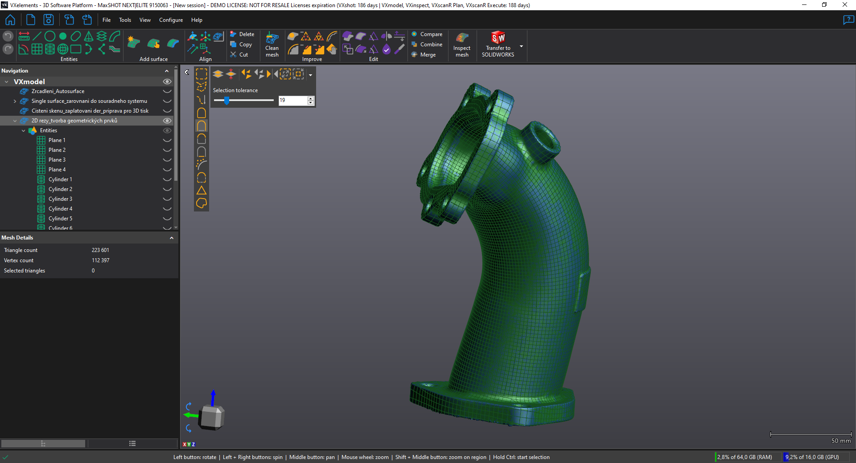Collapse the Entities tree node
This screenshot has width=856, height=463.
pyautogui.click(x=24, y=131)
